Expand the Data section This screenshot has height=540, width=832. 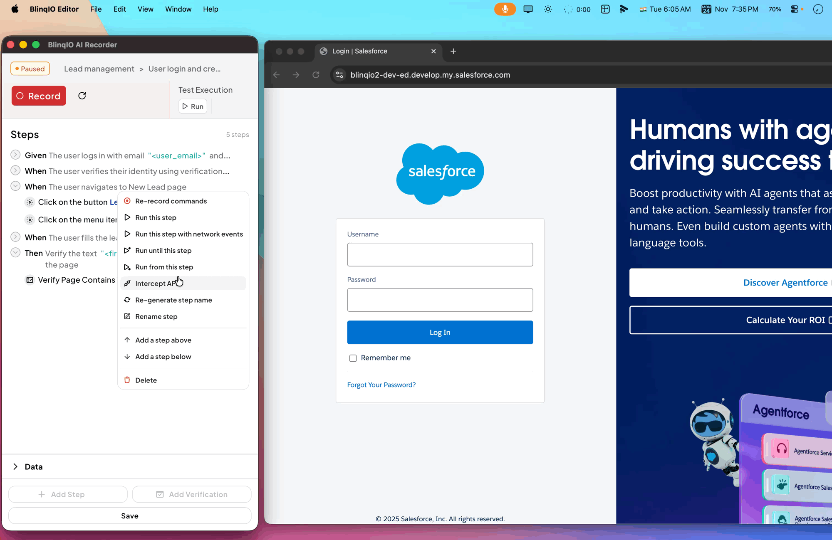tap(15, 466)
